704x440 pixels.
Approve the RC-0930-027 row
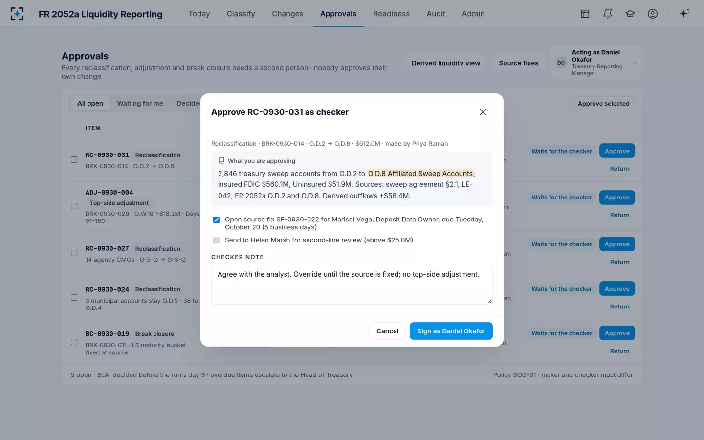(x=617, y=244)
